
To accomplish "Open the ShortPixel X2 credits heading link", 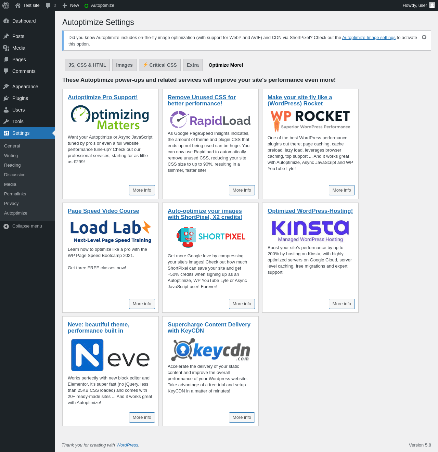I will pyautogui.click(x=205, y=214).
